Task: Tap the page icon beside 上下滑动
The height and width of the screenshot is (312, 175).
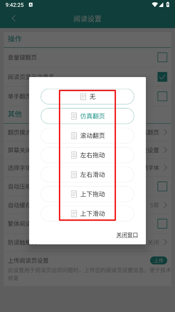Action: click(x=74, y=214)
